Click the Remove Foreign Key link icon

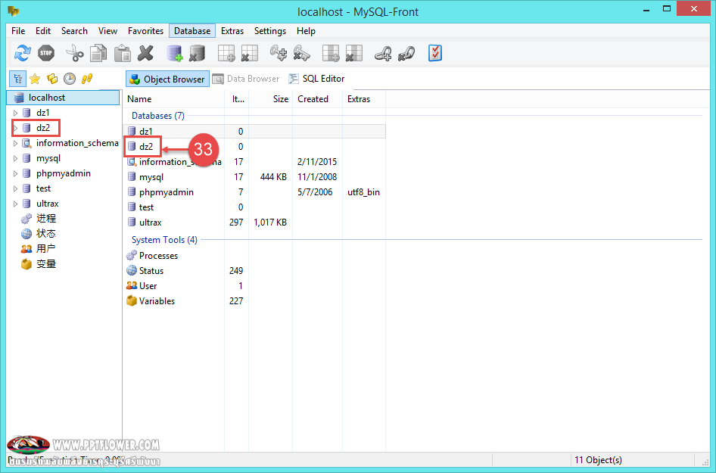tap(406, 54)
